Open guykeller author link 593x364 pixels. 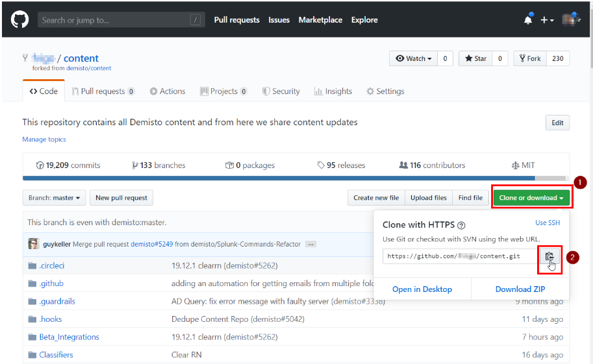click(57, 244)
